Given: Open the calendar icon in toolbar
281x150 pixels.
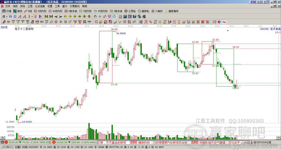Looking at the screenshot, I should [x=120, y=17].
